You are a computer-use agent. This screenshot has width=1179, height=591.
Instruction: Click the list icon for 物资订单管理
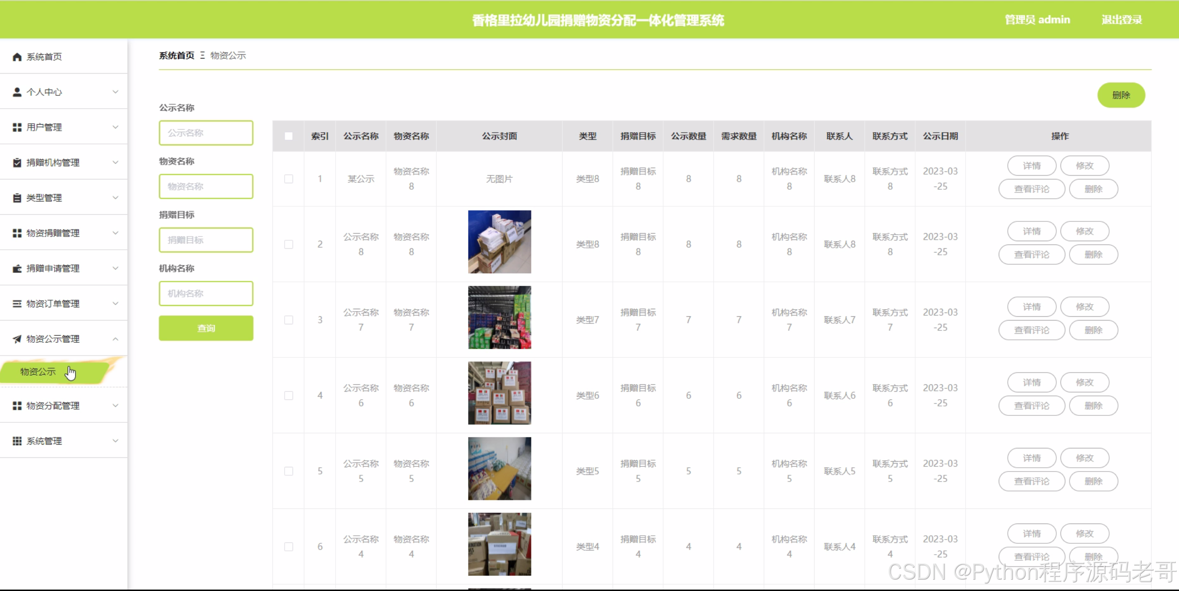(x=17, y=304)
